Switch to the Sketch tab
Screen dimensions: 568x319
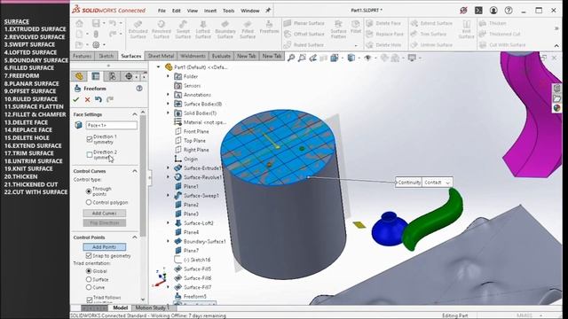(x=106, y=56)
